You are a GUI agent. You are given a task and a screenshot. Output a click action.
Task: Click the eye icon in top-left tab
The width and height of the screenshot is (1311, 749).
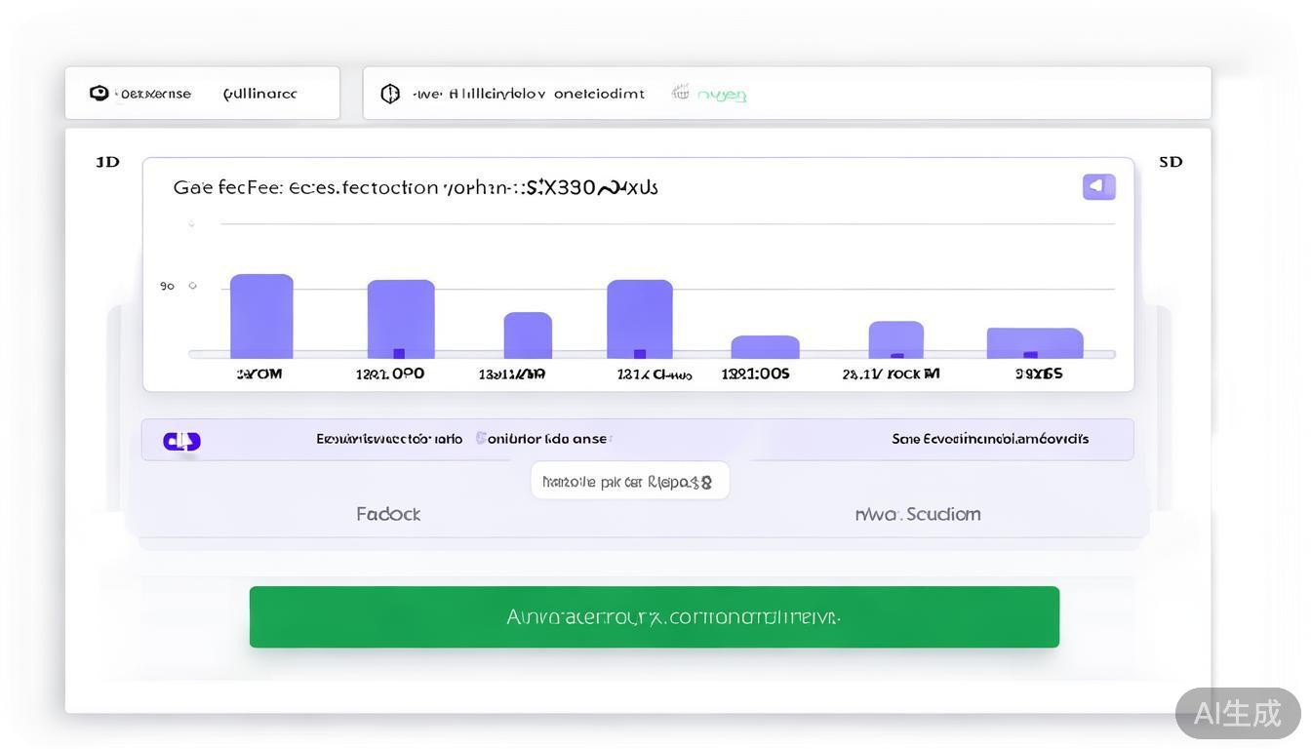coord(99,94)
